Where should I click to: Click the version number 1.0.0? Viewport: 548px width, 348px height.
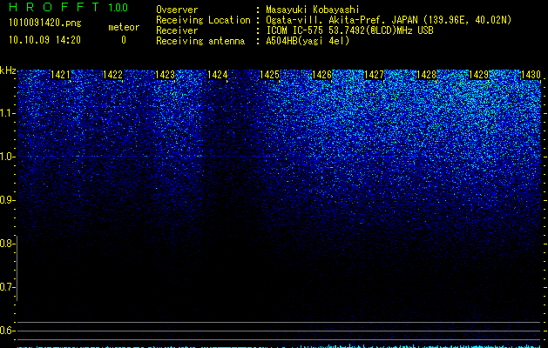coord(118,7)
